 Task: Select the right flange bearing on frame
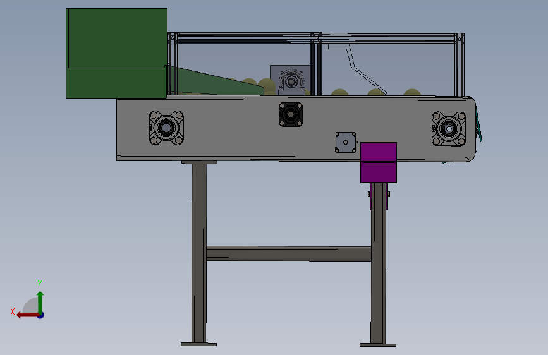449,129
